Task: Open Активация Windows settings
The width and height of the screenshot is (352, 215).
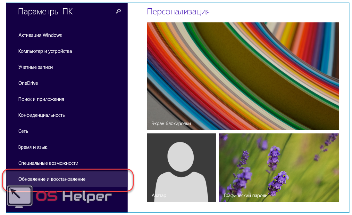Action: pyautogui.click(x=40, y=35)
